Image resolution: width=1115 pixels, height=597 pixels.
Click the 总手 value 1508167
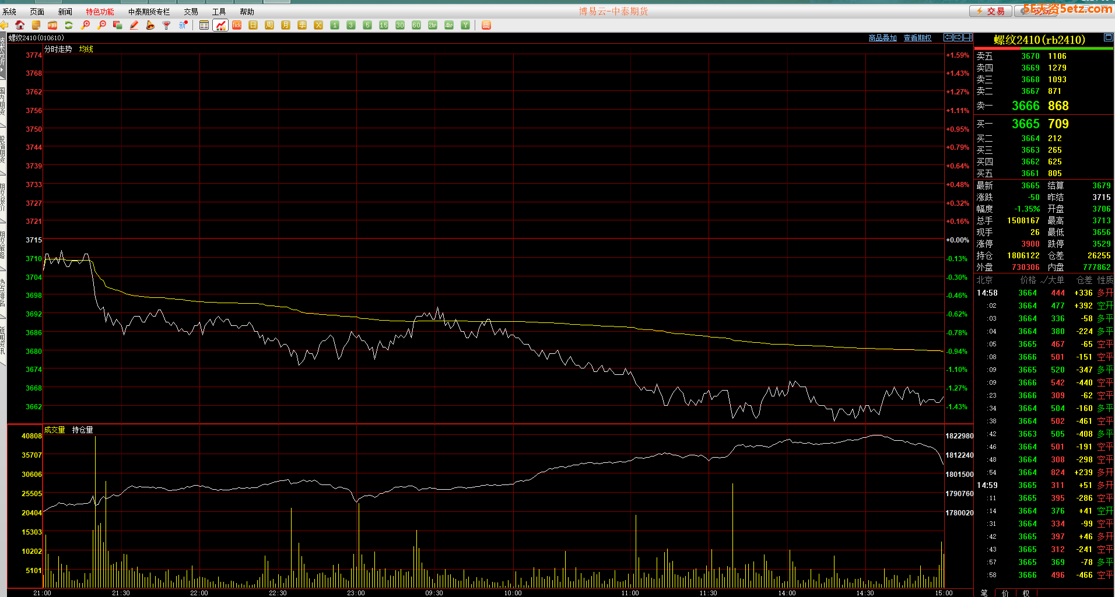(x=1023, y=220)
